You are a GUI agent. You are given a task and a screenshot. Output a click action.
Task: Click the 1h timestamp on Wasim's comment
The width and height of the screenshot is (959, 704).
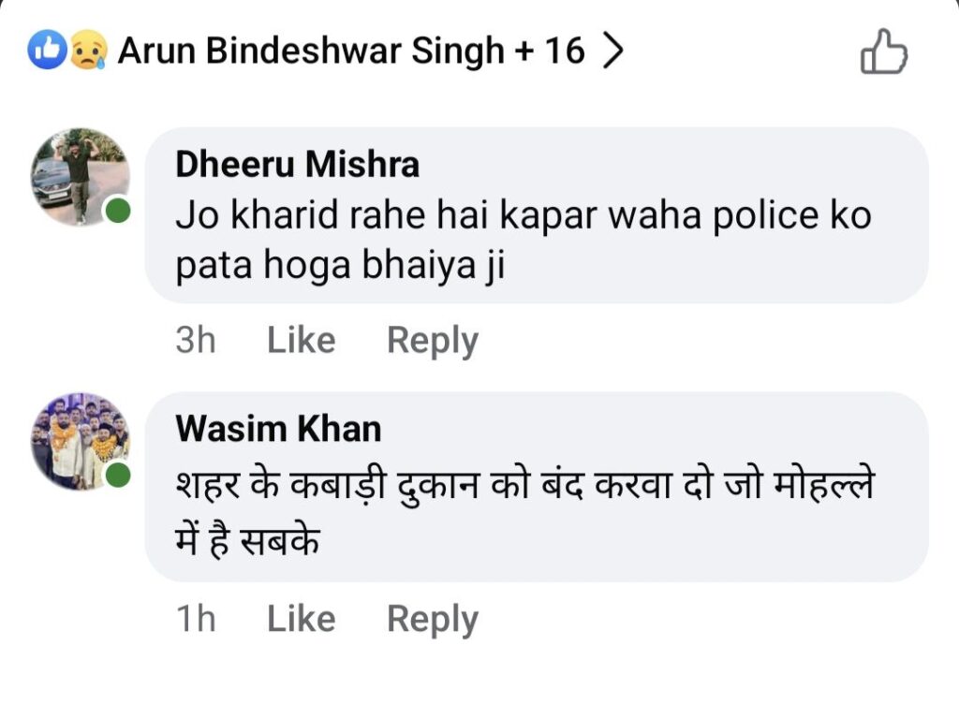coord(195,619)
